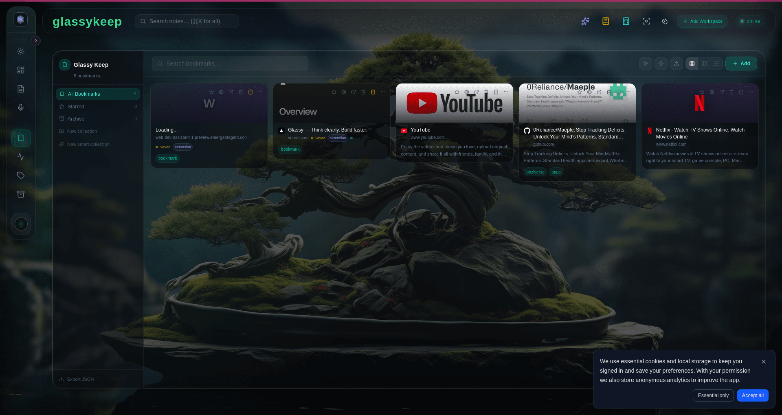Click the YouTube thumbnail image
782x415 pixels.
pos(455,103)
